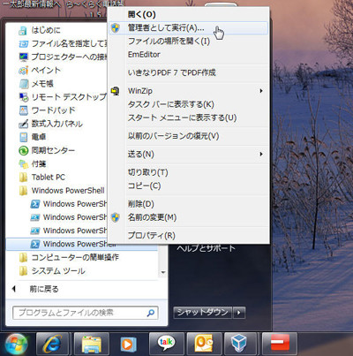This screenshot has height=356, width=353.
Task: Open VirtualBox from the taskbar
Action: 241,344
